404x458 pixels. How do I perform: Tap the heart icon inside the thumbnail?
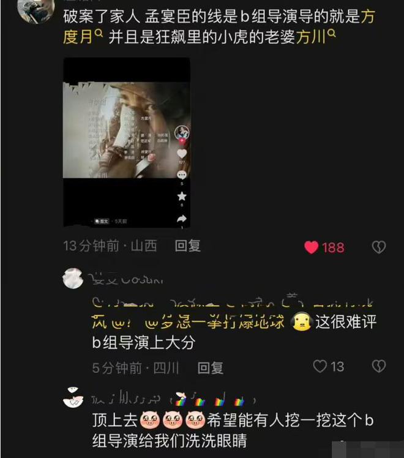182,154
